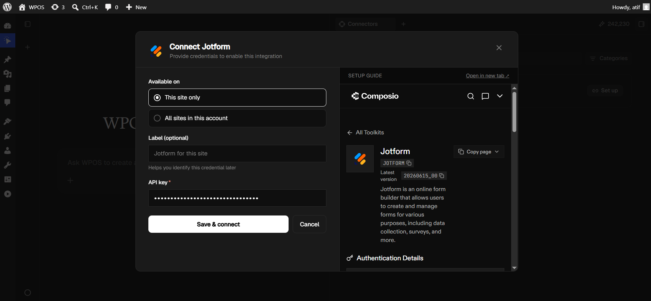Open the highlighted WPOS agent sidebar icon
Image resolution: width=651 pixels, height=301 pixels.
click(x=7, y=41)
